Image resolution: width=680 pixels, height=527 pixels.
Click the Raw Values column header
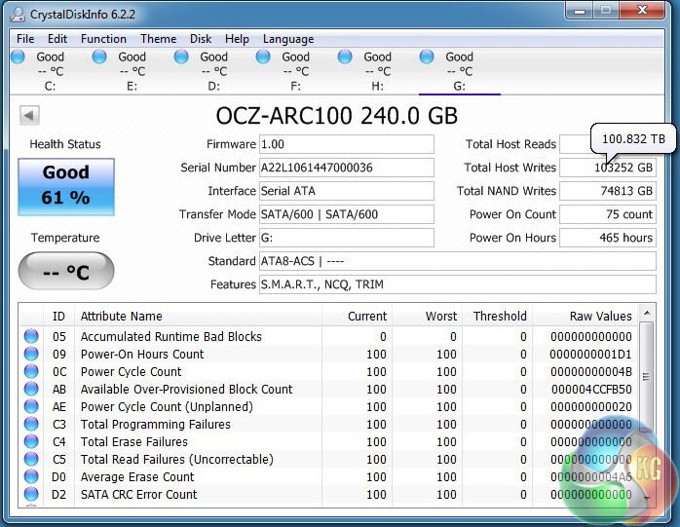tap(600, 317)
